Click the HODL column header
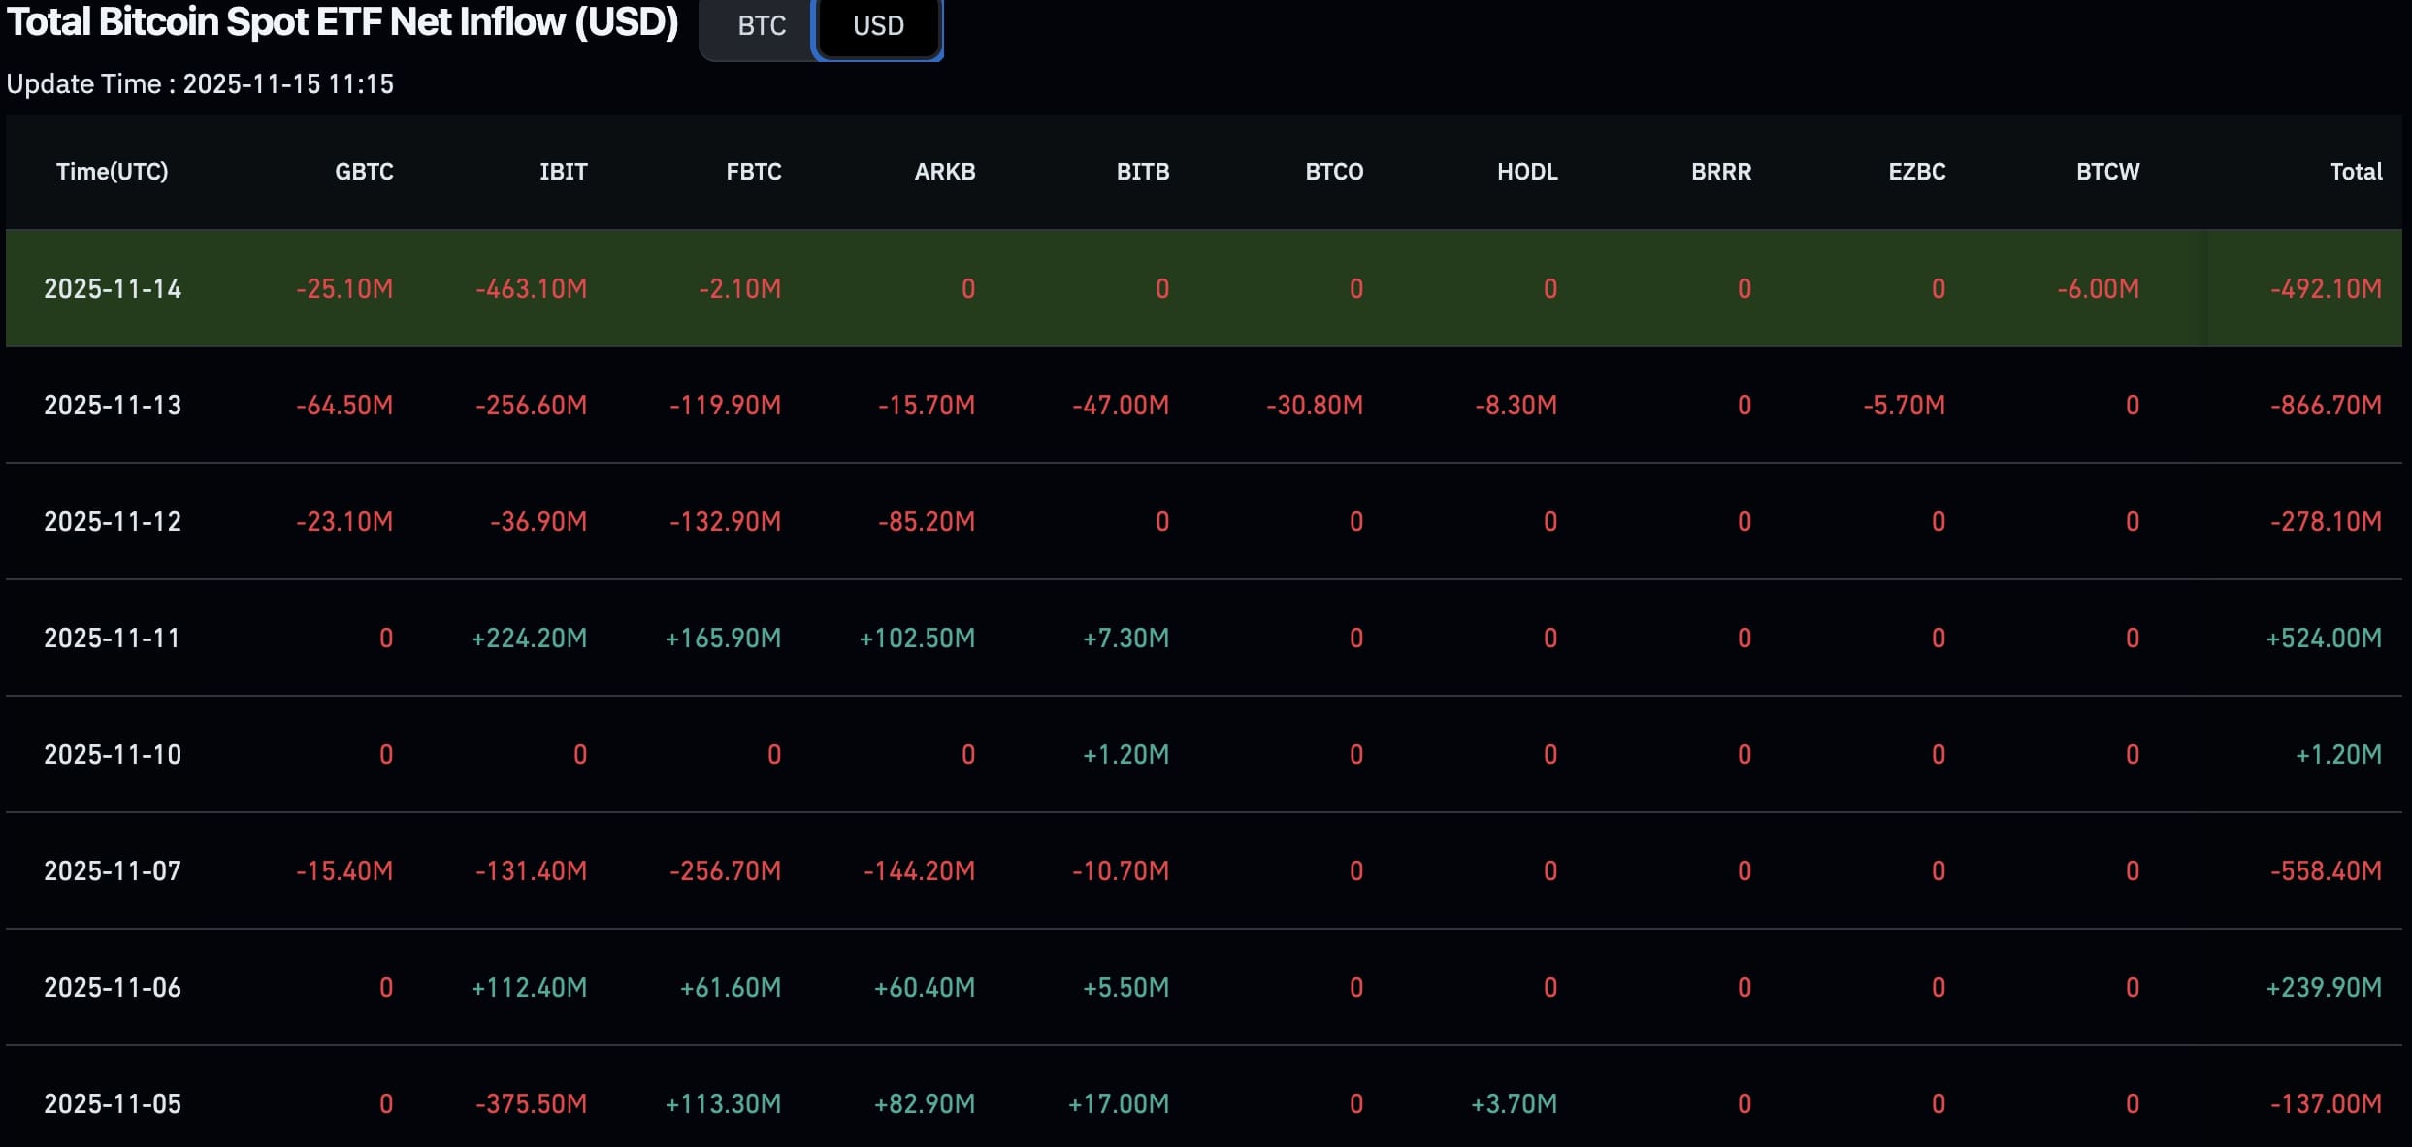The width and height of the screenshot is (2412, 1147). click(x=1527, y=172)
